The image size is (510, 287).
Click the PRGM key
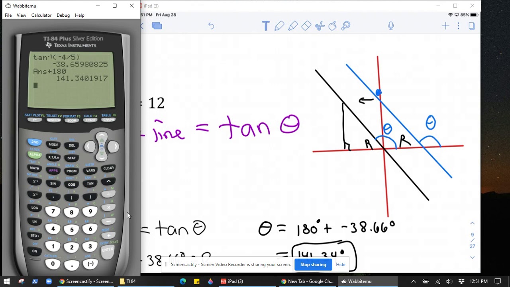click(x=72, y=171)
